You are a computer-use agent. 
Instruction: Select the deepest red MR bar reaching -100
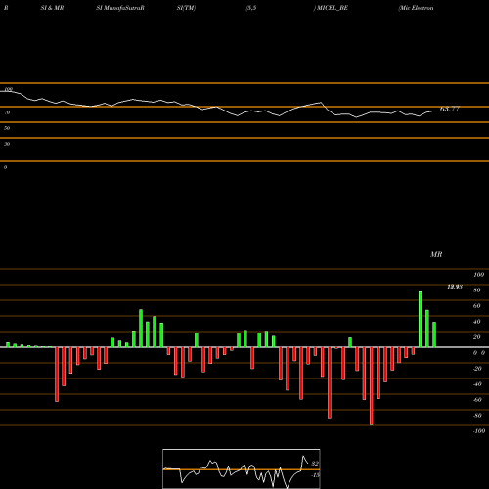click(x=372, y=386)
